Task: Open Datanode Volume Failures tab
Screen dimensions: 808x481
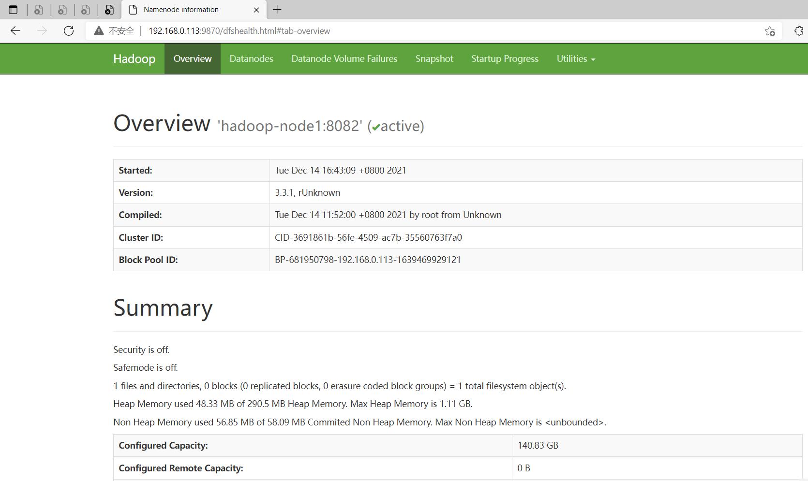Action: tap(344, 58)
